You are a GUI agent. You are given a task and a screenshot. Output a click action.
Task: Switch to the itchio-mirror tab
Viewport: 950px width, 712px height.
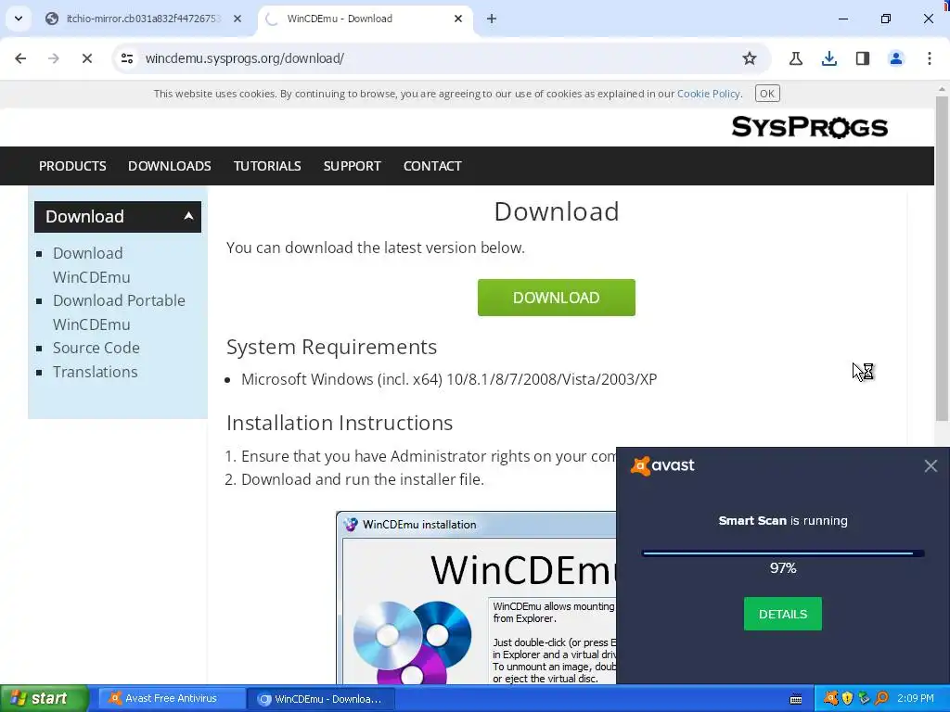tap(143, 19)
